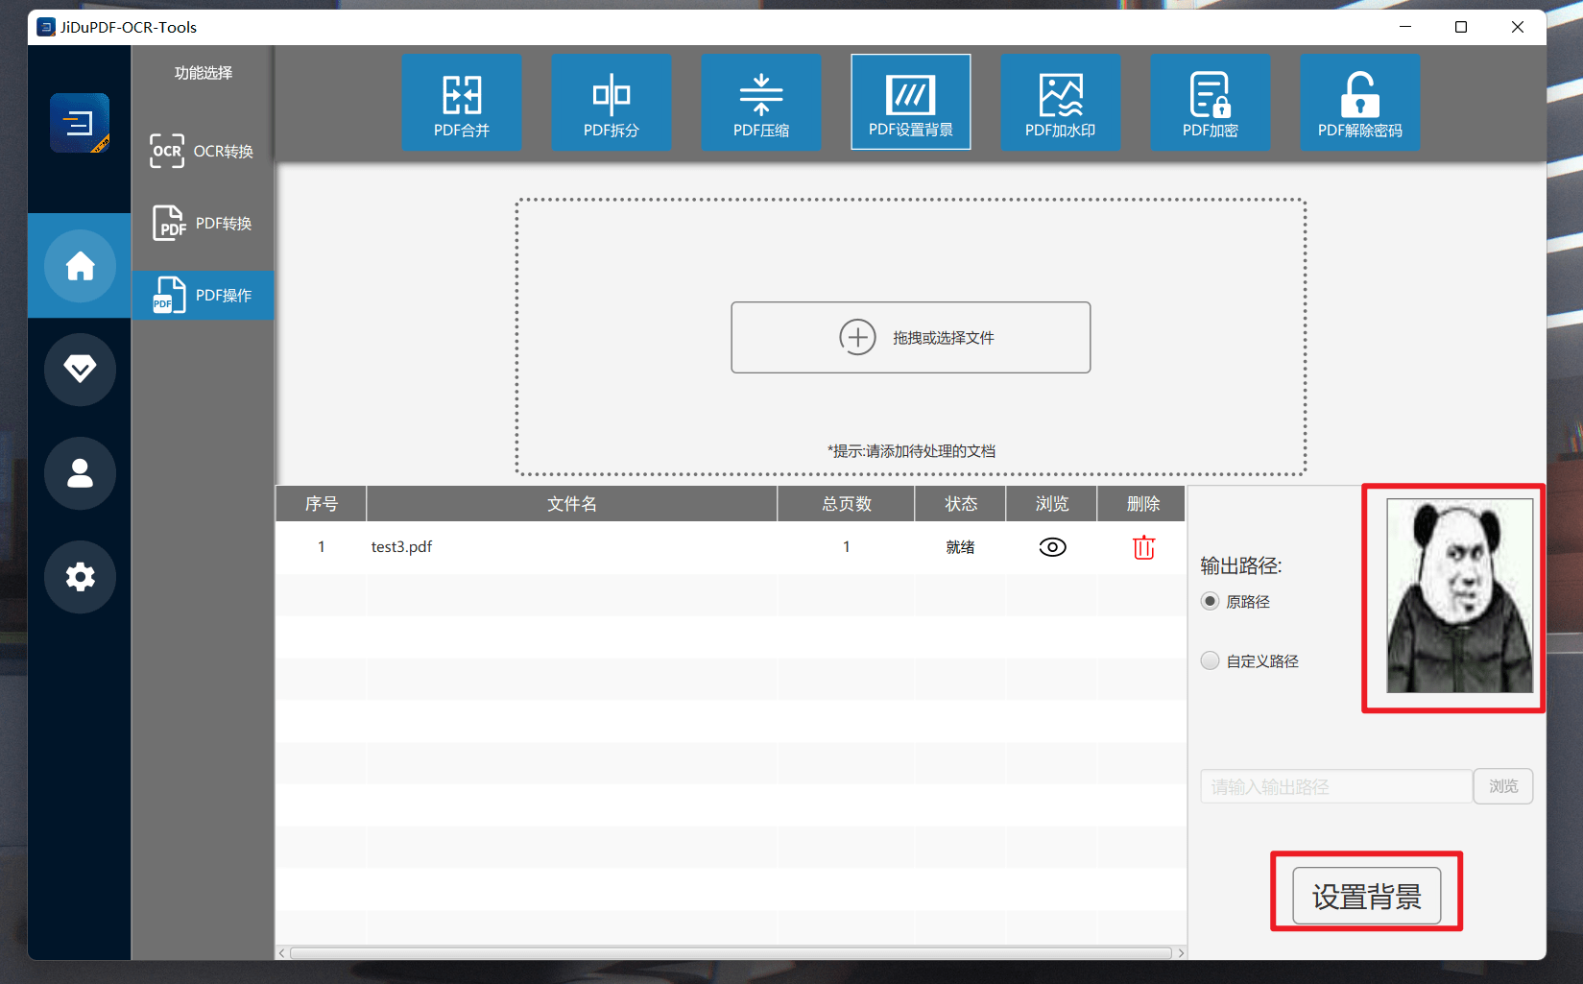1583x984 pixels.
Task: Click the 浏览 column header
Action: click(1052, 504)
